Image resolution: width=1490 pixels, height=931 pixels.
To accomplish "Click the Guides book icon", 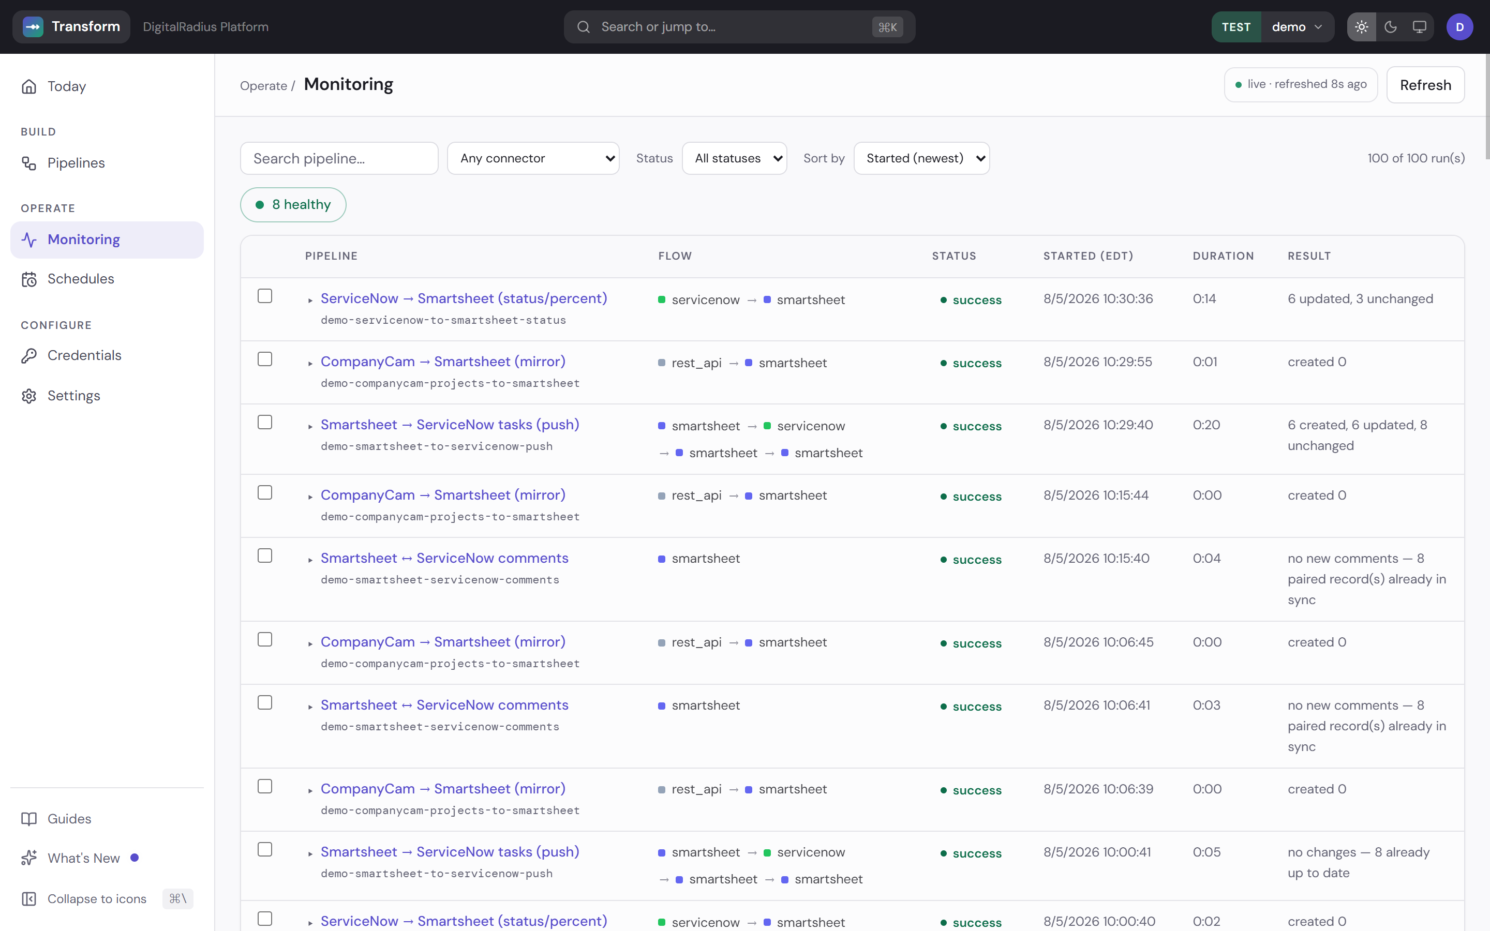I will point(29,818).
